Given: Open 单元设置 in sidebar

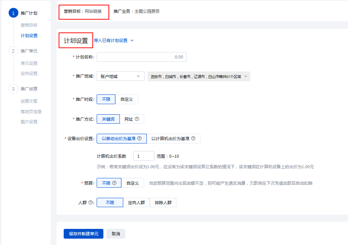Looking at the screenshot, I should [x=29, y=63].
